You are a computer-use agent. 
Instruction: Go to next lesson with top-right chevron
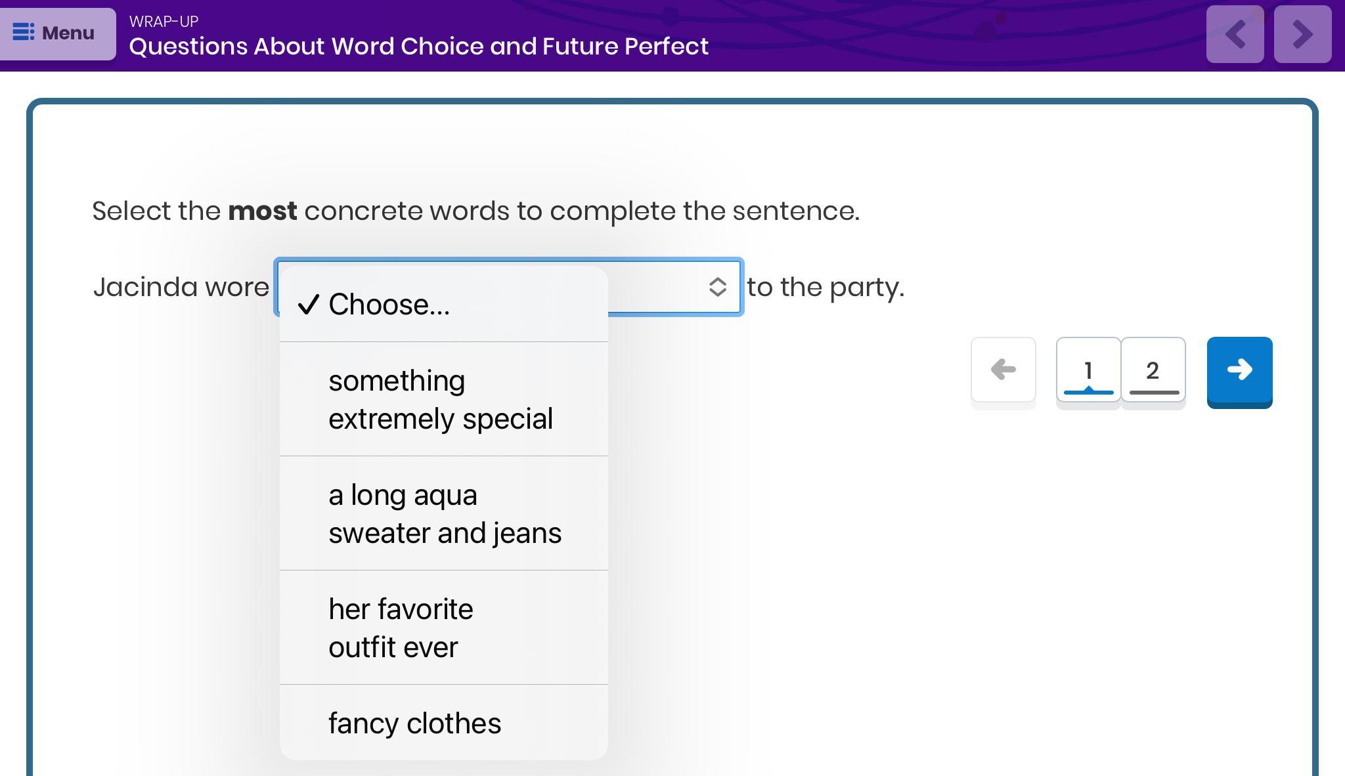click(x=1302, y=34)
